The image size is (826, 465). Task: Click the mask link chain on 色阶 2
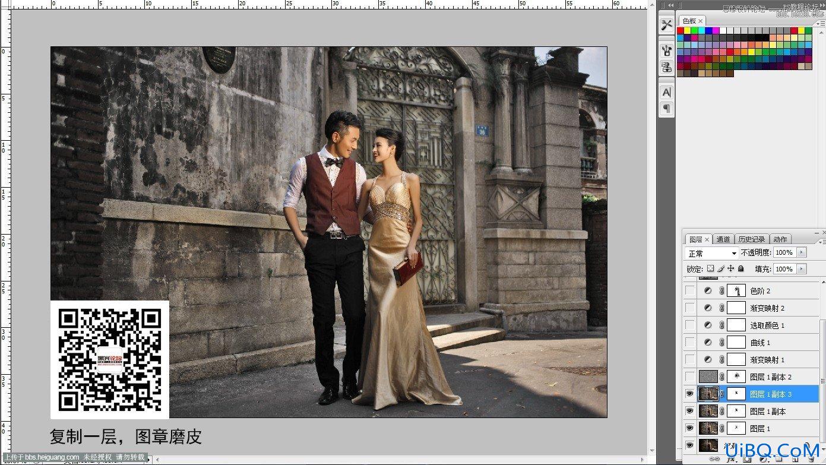[x=722, y=291]
